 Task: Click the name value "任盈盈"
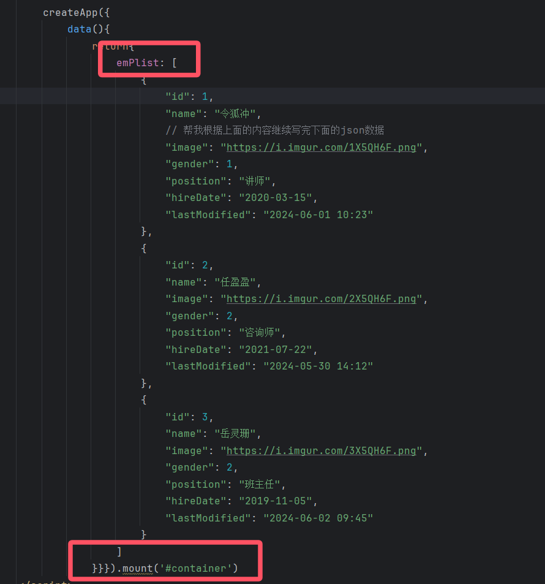coord(238,283)
